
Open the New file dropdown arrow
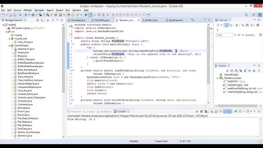[7, 15]
